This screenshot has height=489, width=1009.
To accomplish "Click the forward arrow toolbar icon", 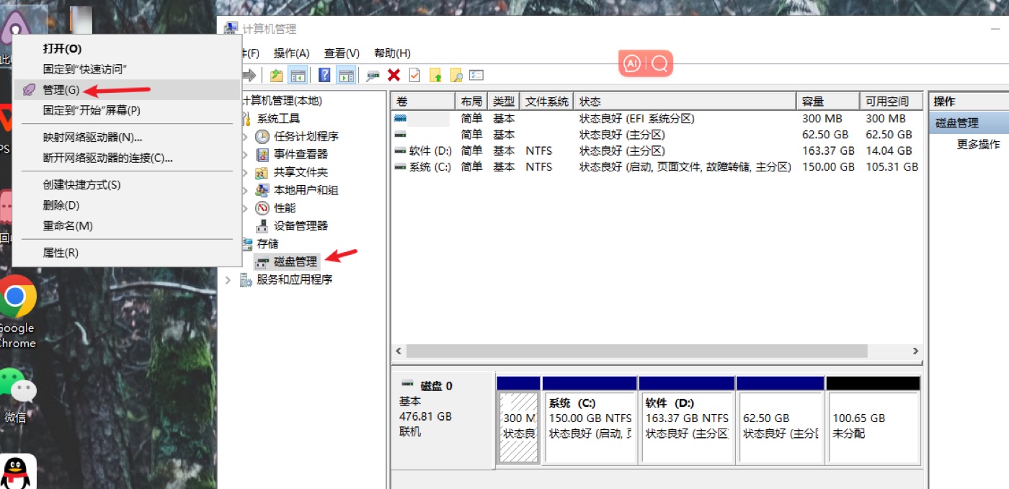I will [x=249, y=75].
